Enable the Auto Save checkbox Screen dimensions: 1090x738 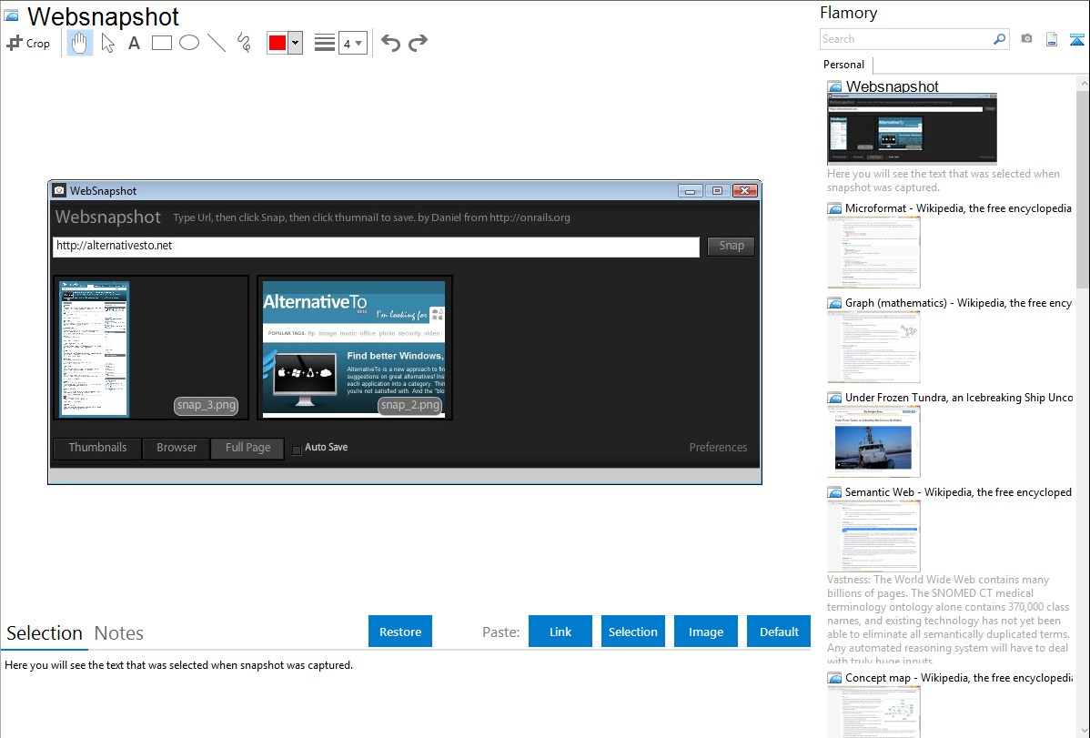[297, 450]
